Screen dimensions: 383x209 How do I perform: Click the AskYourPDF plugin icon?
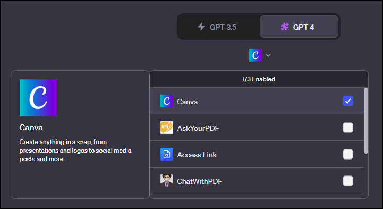tap(167, 128)
